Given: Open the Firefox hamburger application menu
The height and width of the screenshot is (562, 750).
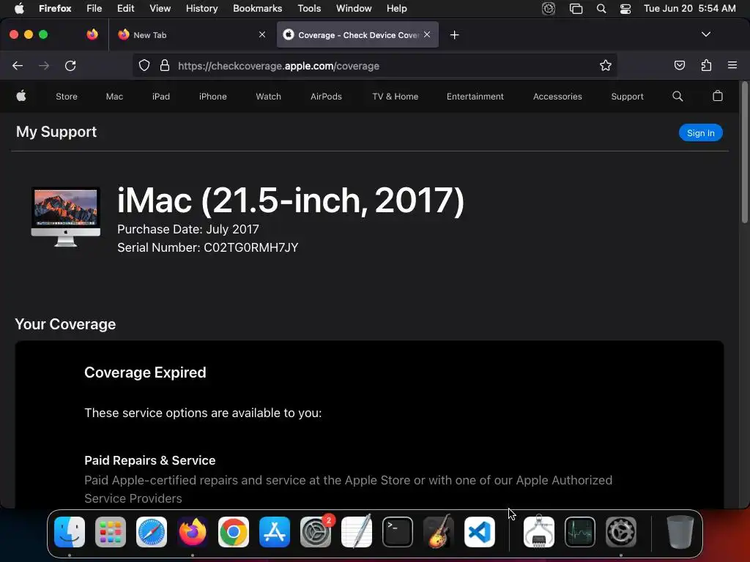Looking at the screenshot, I should [732, 65].
